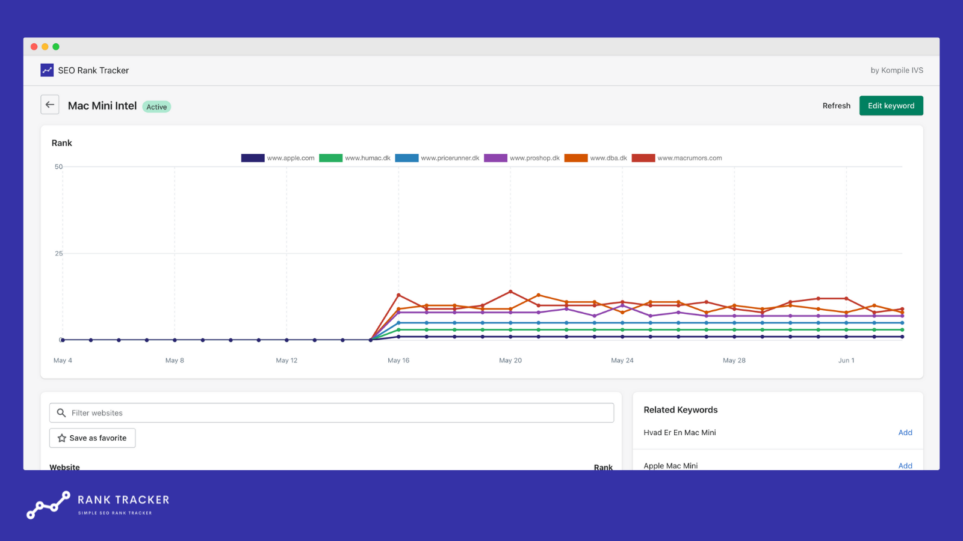Focus the Filter websites input field

click(332, 413)
